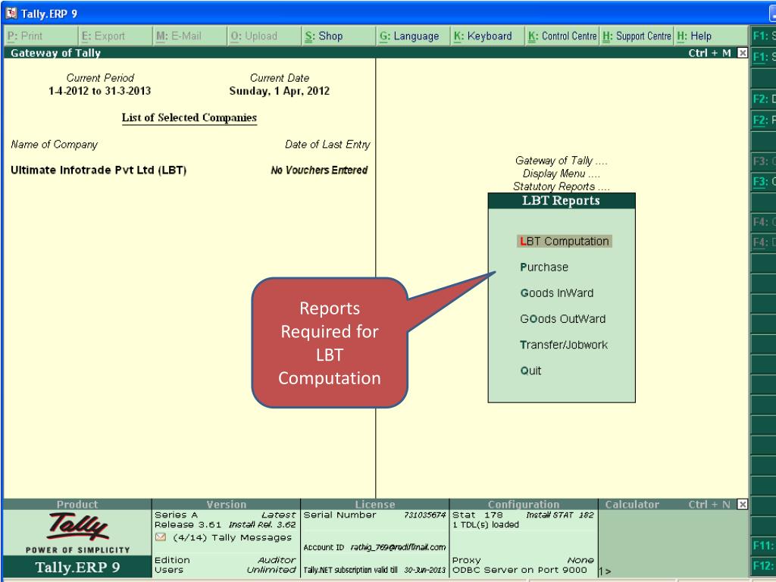
Task: Click the Ctrl + M shortcut label
Action: tap(709, 53)
